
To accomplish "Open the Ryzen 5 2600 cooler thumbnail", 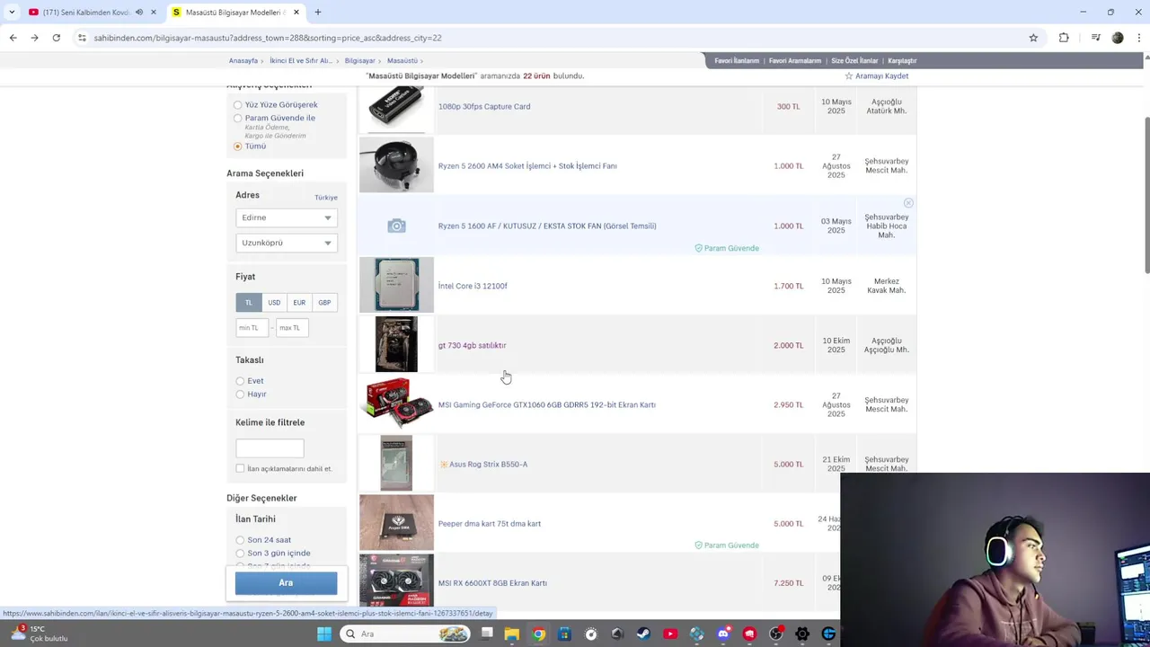I will coord(396,165).
